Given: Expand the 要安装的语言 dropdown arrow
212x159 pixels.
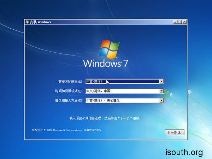Looking at the screenshot, I should [x=161, y=81].
